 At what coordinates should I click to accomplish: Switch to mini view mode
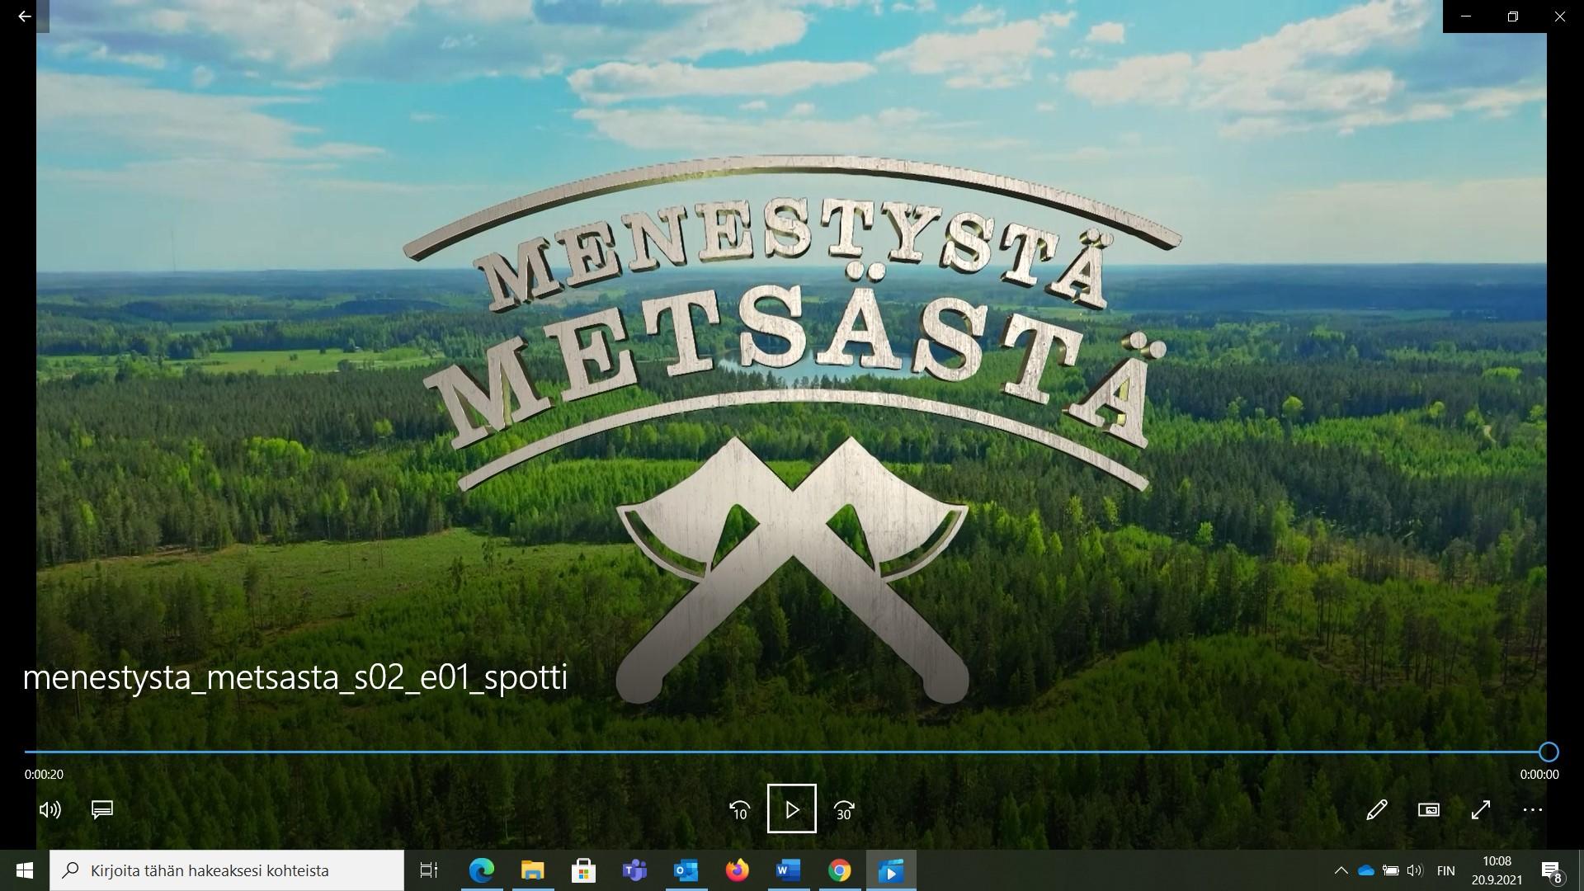point(1428,809)
